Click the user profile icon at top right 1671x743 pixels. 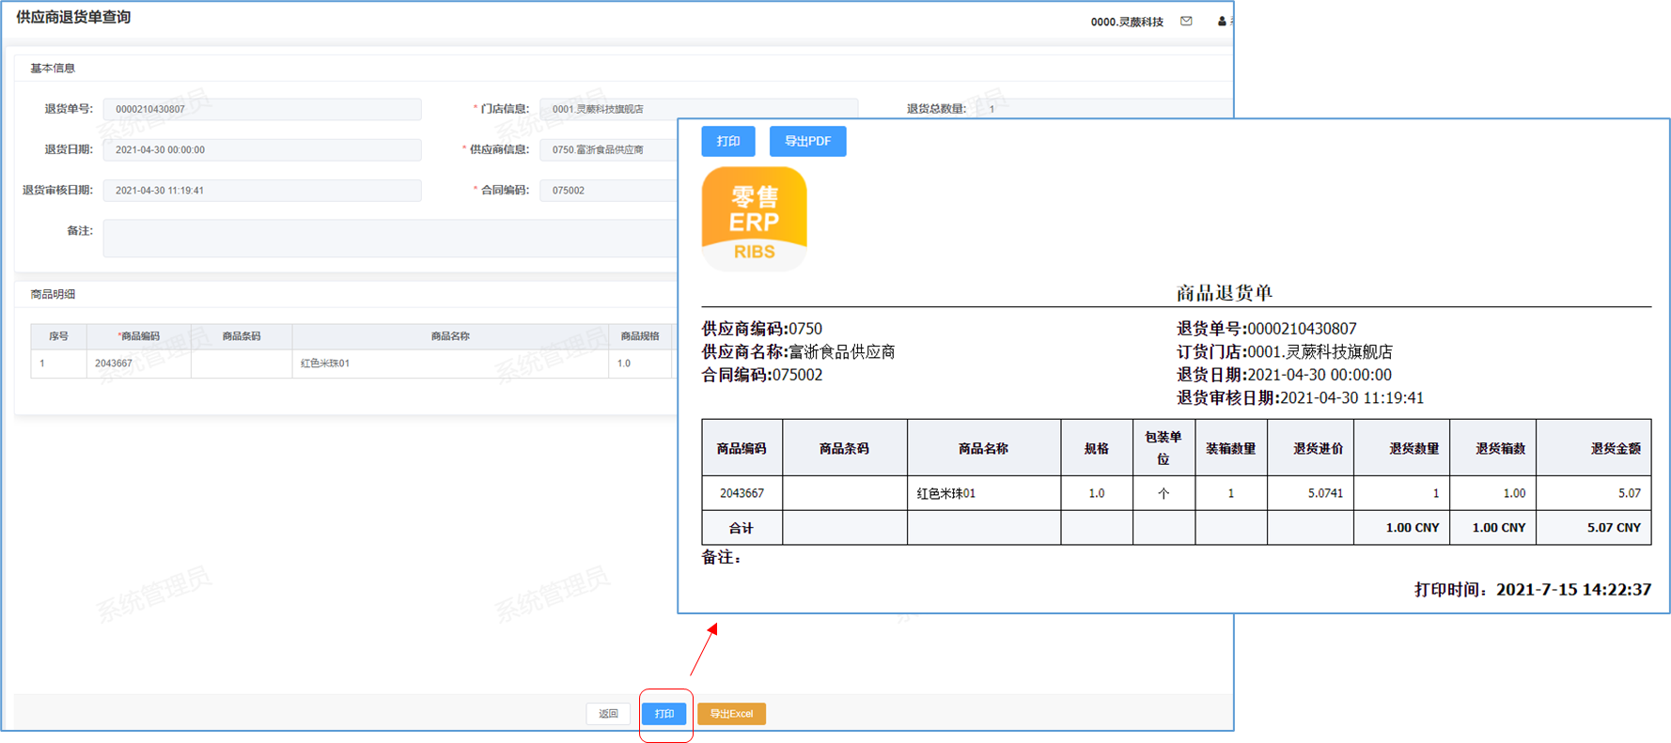coord(1221,22)
